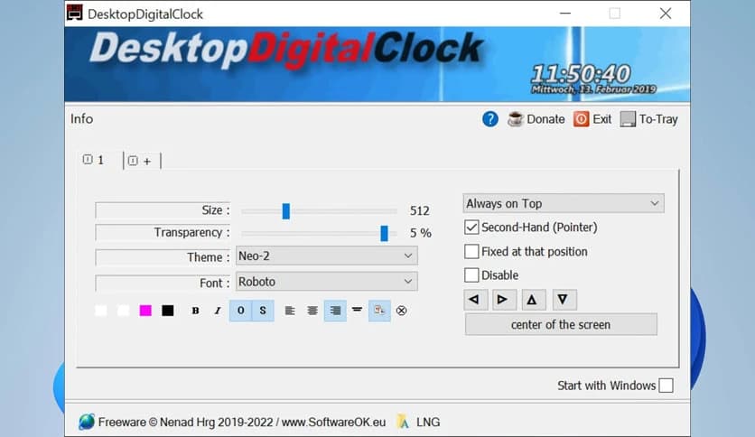Click the center of the screen button

point(561,324)
